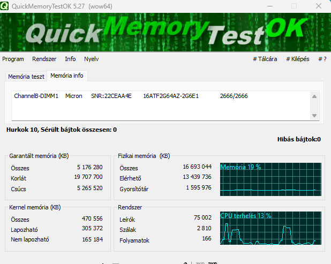
Task: Click # Kilépés to exit
Action: coord(298,59)
